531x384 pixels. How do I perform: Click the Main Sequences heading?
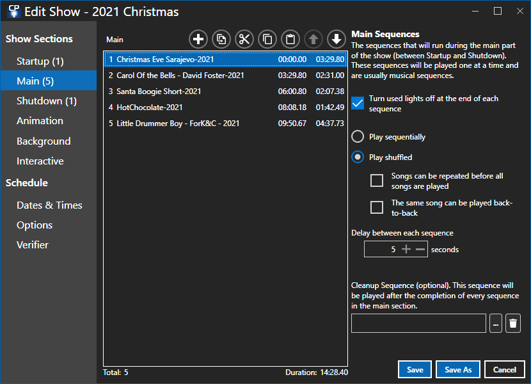coord(385,34)
